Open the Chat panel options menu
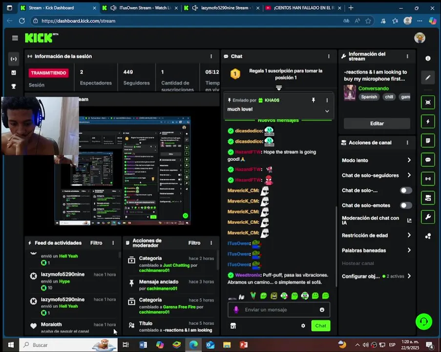The height and width of the screenshot is (352, 441). (x=329, y=56)
